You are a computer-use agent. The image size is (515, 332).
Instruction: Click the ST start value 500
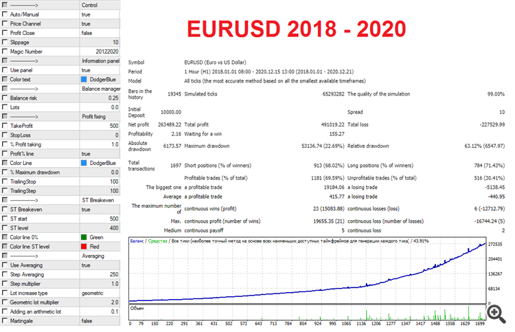click(114, 219)
